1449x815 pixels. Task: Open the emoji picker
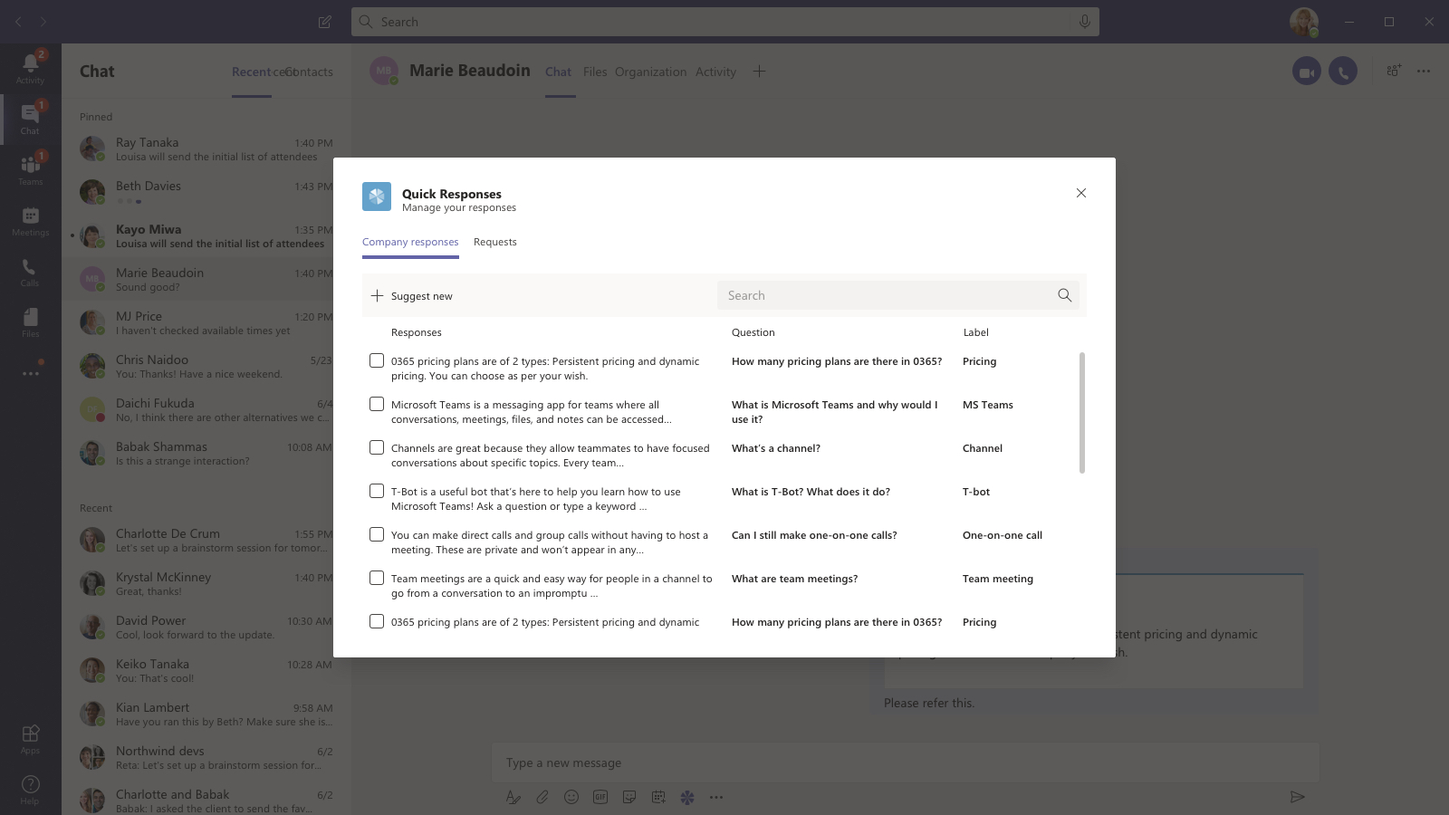(x=571, y=797)
